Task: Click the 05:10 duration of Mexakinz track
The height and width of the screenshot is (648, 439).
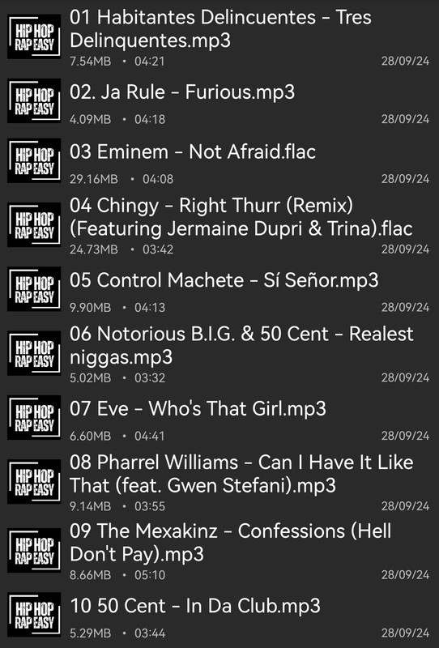Action: tap(150, 575)
